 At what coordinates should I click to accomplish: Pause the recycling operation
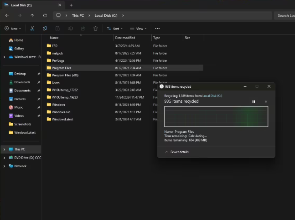pos(254,101)
